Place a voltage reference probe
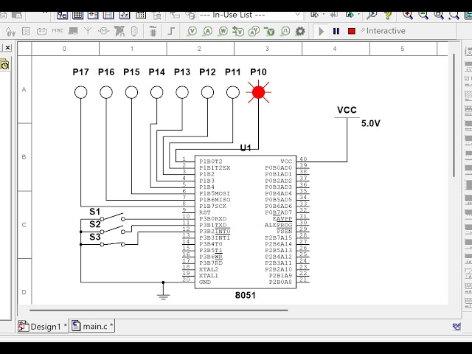 (269, 31)
